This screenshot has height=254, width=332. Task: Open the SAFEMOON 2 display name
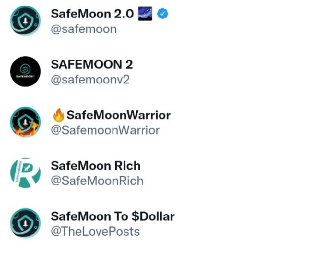92,64
